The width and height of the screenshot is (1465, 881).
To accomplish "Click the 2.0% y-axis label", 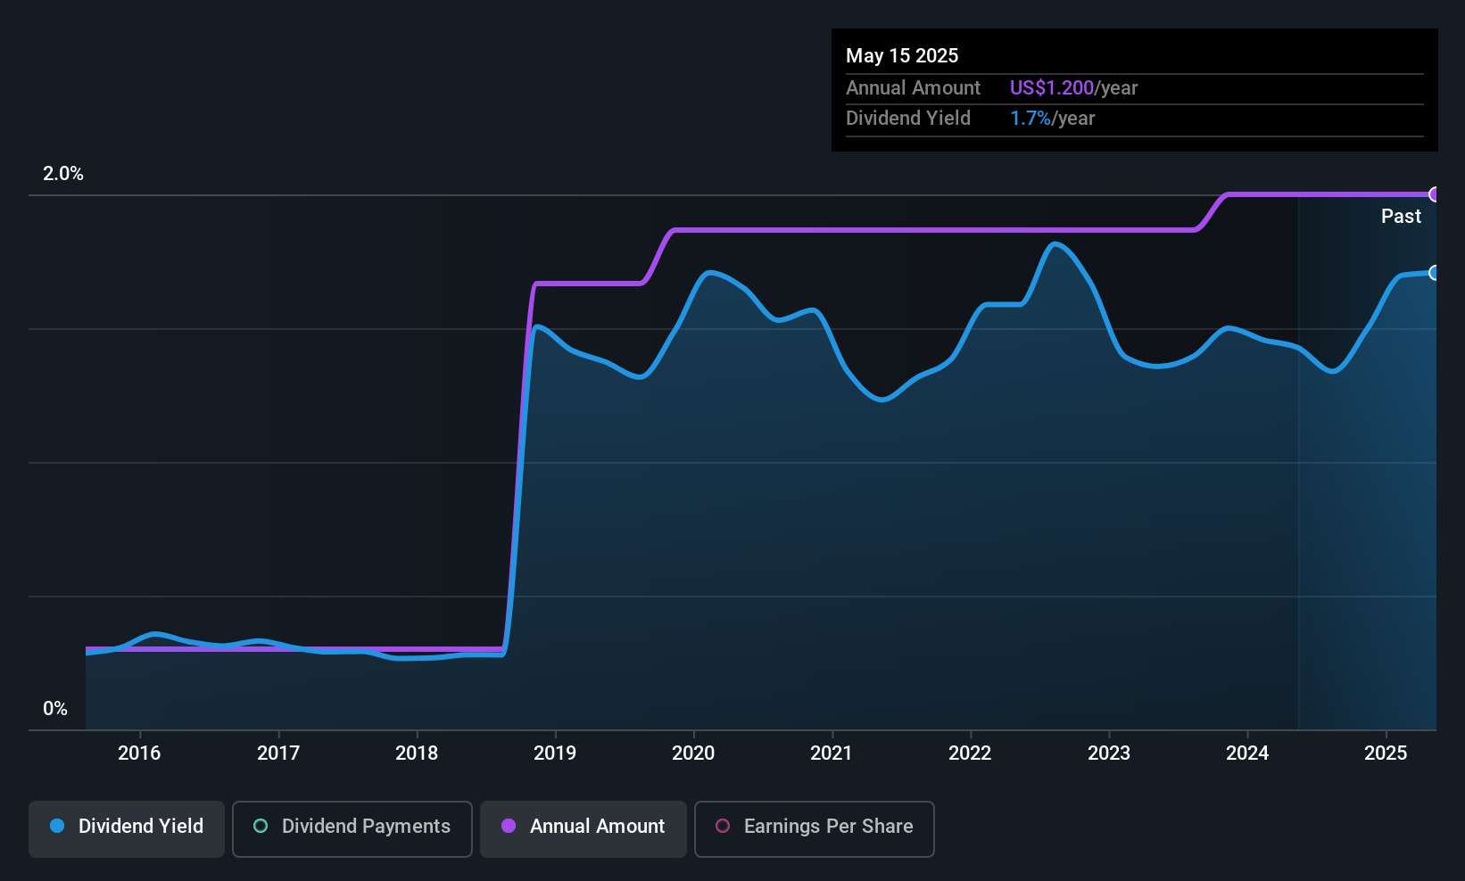I will (63, 174).
